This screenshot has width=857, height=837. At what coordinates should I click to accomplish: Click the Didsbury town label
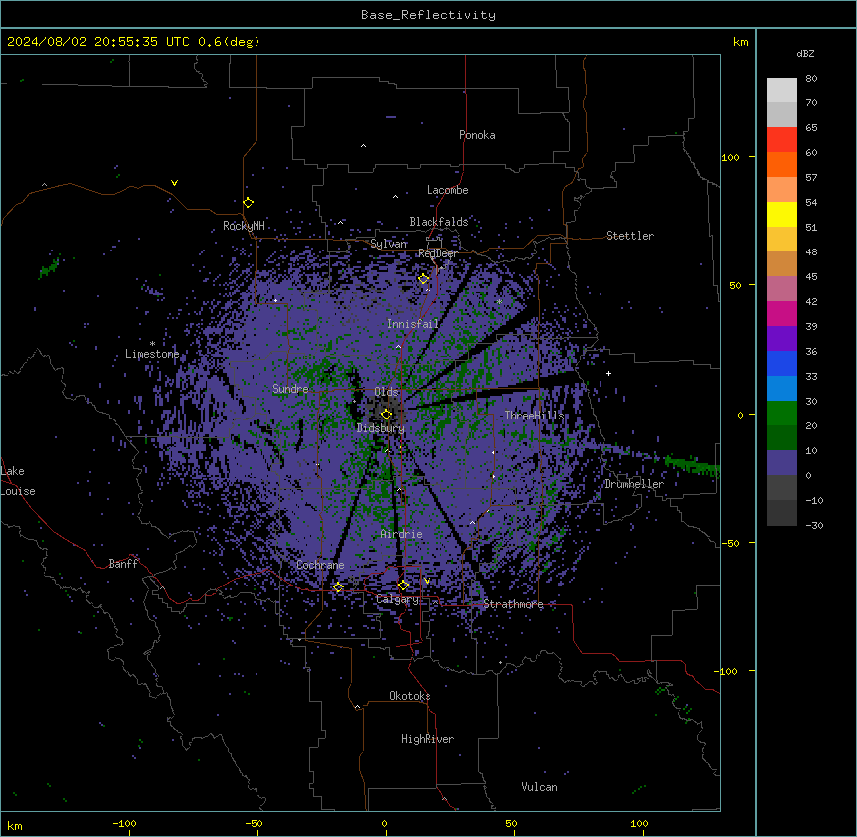pyautogui.click(x=381, y=428)
